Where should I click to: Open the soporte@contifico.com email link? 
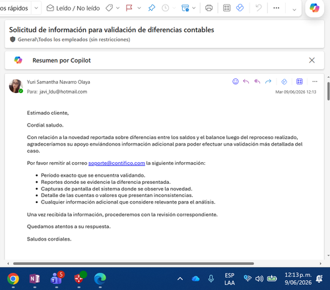coord(117,163)
